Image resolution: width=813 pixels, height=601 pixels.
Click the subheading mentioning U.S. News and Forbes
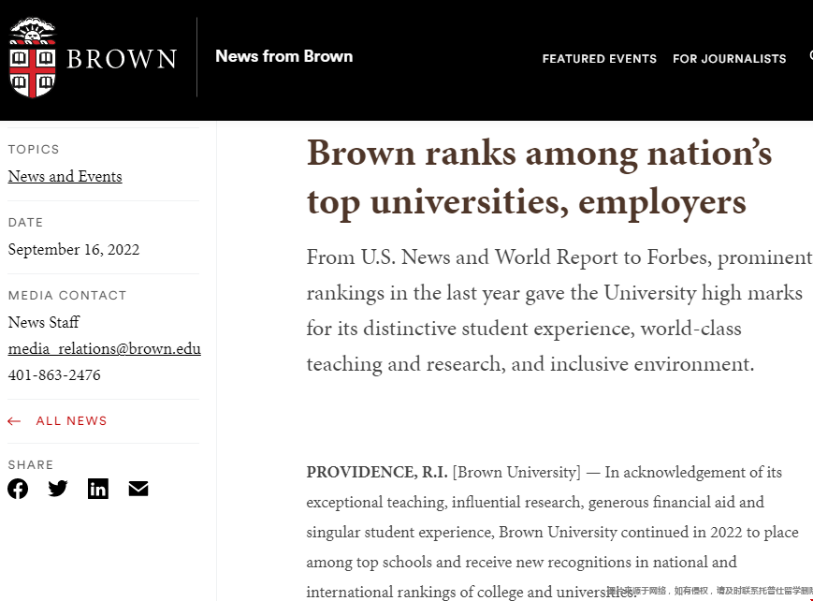(x=559, y=311)
